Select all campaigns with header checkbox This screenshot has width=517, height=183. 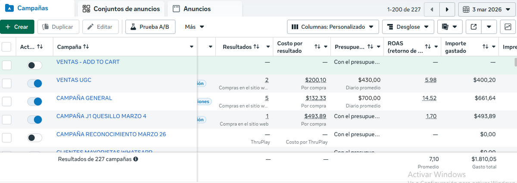point(7,46)
